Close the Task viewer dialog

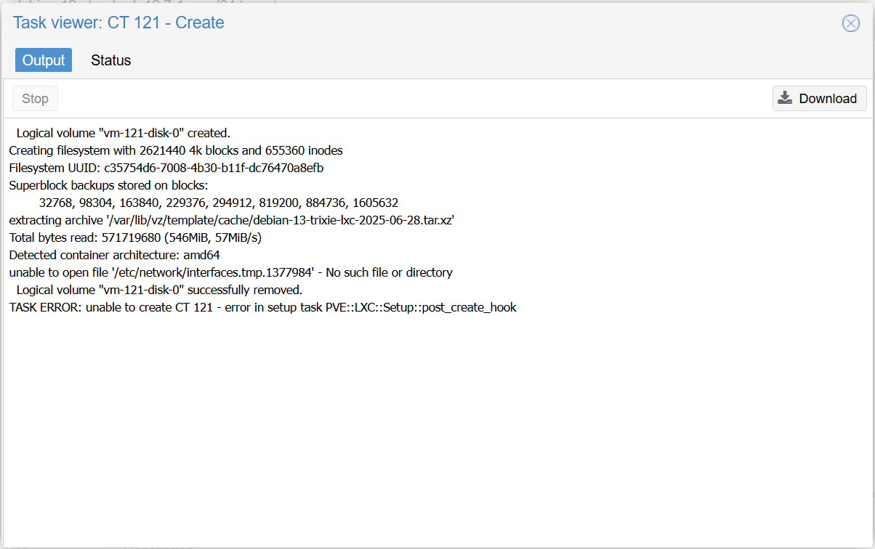click(x=850, y=23)
